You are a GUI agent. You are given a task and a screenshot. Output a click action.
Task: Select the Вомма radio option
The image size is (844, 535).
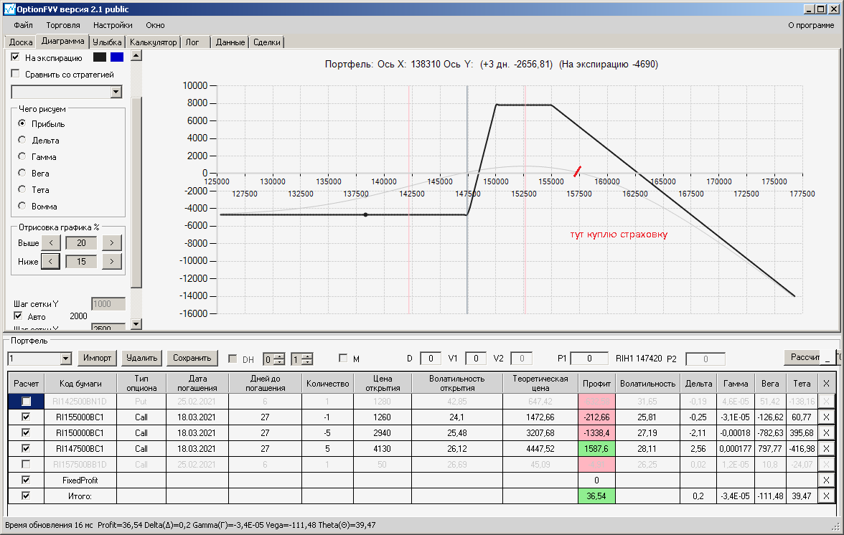tap(22, 206)
